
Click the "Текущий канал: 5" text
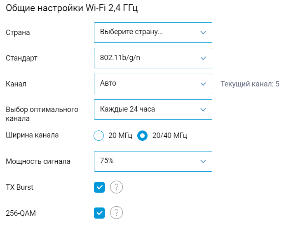(250, 84)
